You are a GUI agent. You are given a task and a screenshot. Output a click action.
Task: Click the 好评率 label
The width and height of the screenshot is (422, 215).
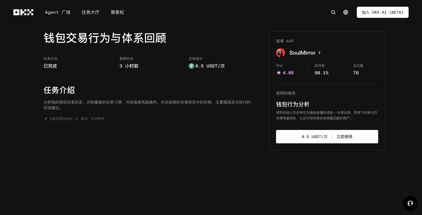pyautogui.click(x=320, y=66)
